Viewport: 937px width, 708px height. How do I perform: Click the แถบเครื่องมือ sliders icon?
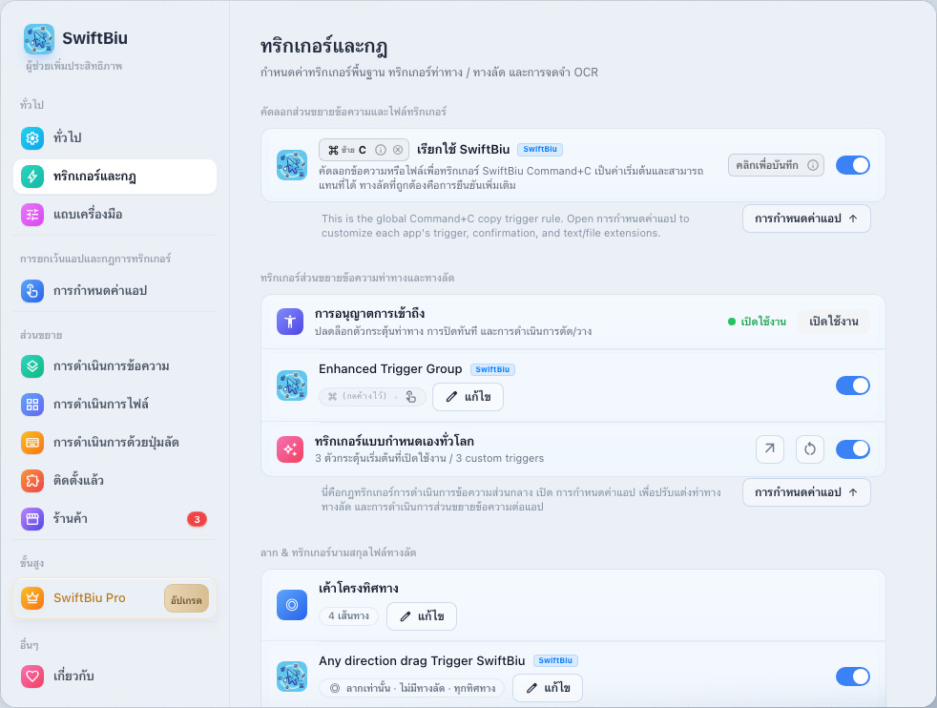click(32, 215)
